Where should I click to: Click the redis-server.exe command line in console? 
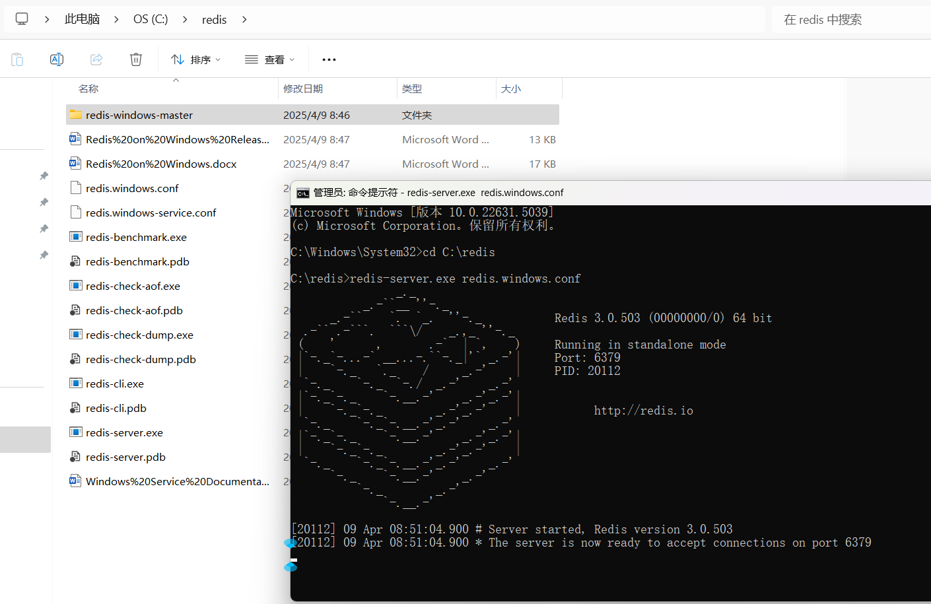[436, 279]
